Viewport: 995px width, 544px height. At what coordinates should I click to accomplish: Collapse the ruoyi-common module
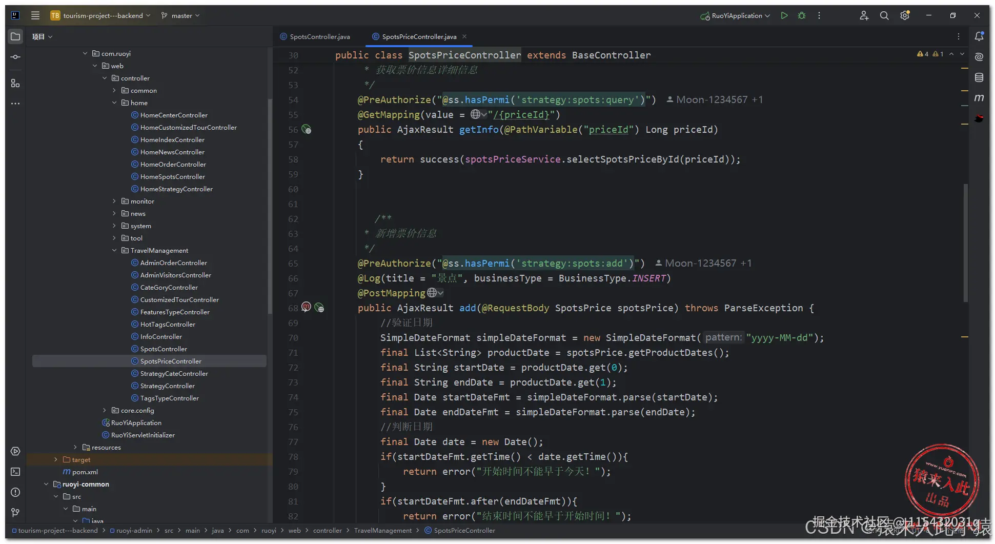point(46,484)
